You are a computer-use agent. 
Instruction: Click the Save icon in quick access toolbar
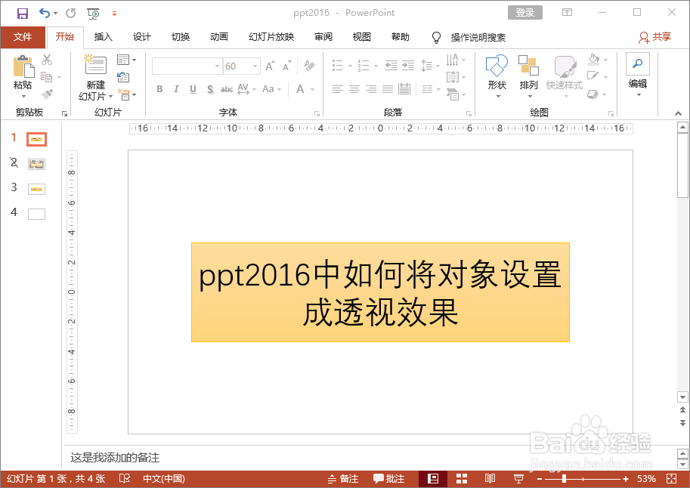pyautogui.click(x=23, y=13)
